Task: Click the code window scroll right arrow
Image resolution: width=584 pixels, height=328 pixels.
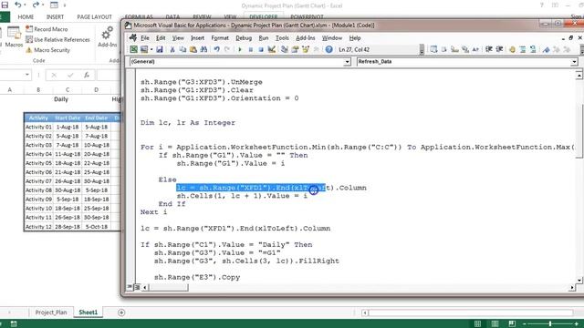Action: coord(572,287)
